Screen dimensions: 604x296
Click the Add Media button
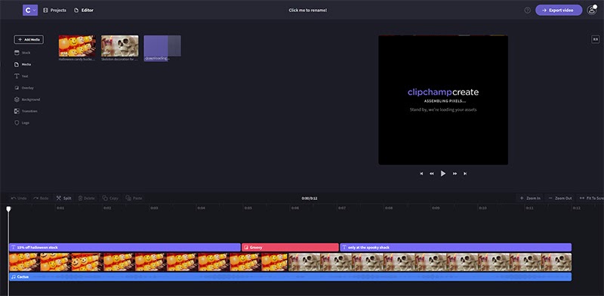pos(29,39)
